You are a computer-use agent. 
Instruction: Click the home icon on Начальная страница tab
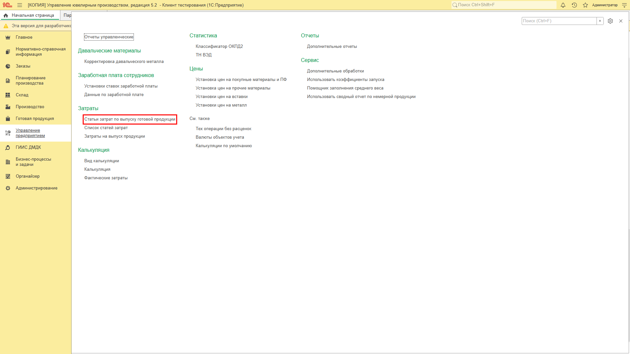6,15
